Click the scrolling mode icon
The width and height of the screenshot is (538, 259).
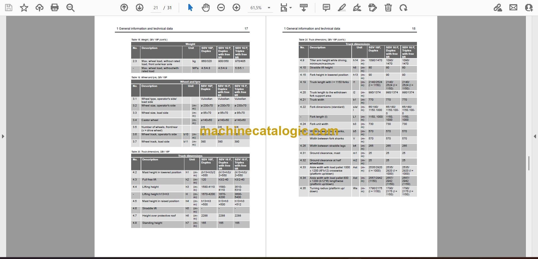pos(304,8)
